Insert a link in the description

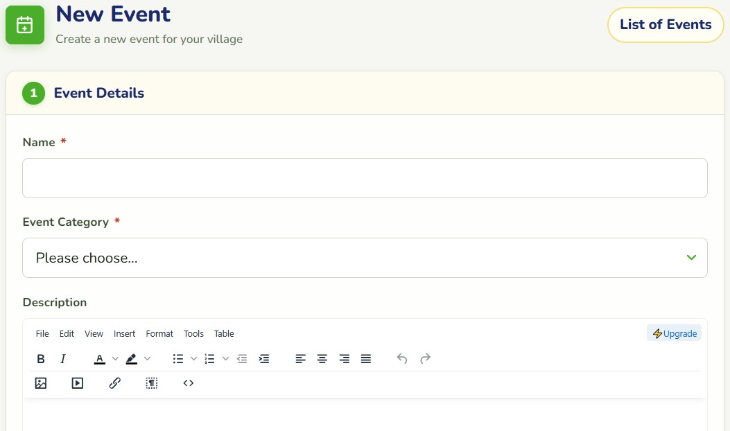(114, 383)
